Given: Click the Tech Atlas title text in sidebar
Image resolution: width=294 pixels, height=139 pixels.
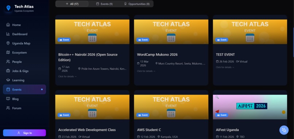Looking at the screenshot, I should (24, 7).
